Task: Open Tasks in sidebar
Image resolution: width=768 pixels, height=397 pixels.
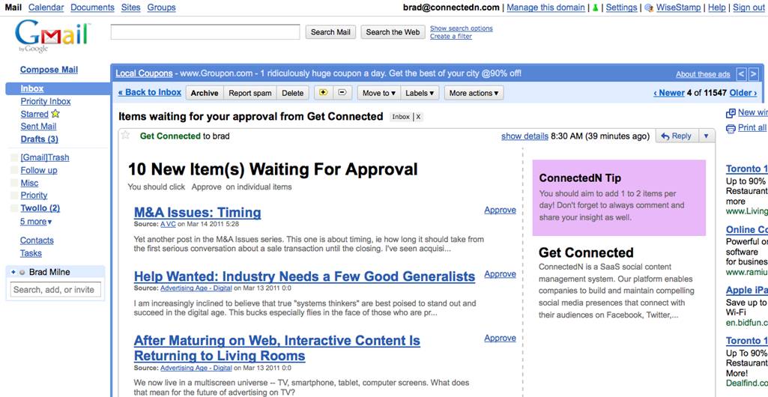Action: tap(31, 253)
